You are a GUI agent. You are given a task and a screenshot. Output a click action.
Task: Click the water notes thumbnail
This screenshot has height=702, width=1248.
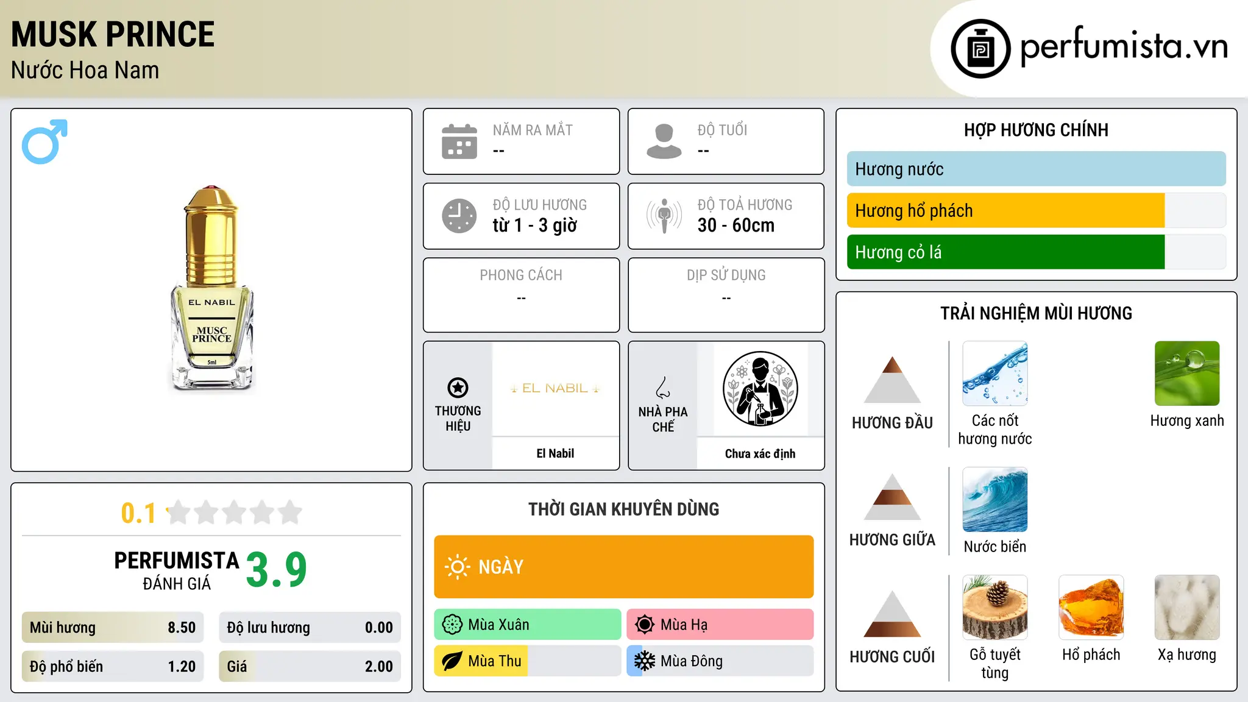point(995,374)
